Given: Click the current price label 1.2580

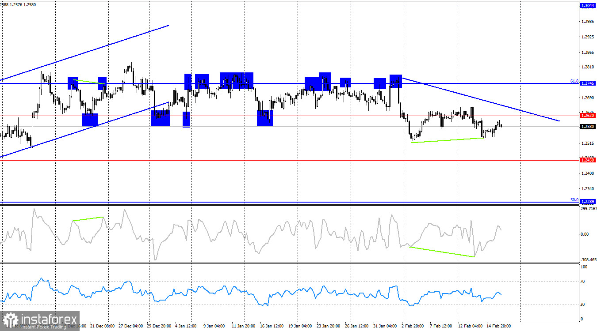Looking at the screenshot, I should [x=588, y=127].
